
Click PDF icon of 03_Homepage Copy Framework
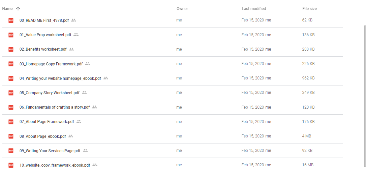point(11,64)
